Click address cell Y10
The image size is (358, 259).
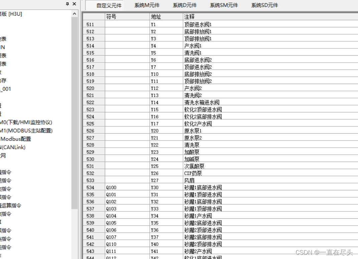(166, 74)
